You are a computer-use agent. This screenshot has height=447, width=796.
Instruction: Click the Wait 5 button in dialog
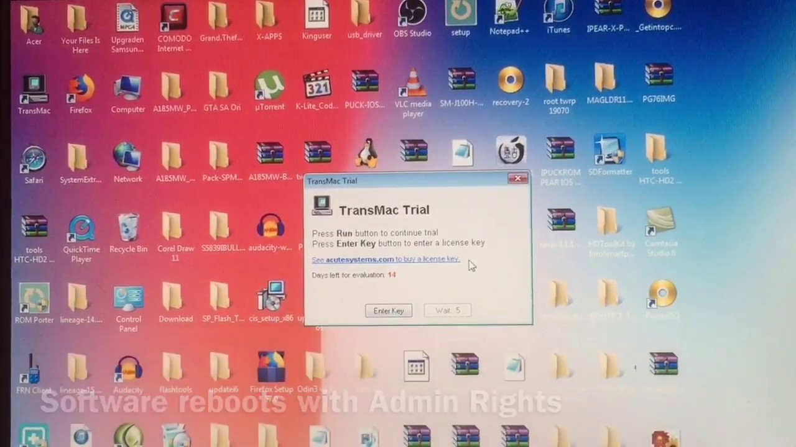447,310
